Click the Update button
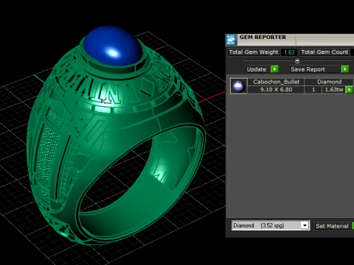 (257, 69)
